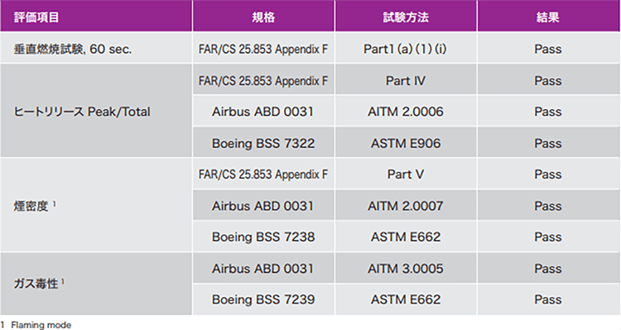The image size is (621, 330).
Task: Select the ヒートリリース Peak/Total cell
Action: point(96,110)
